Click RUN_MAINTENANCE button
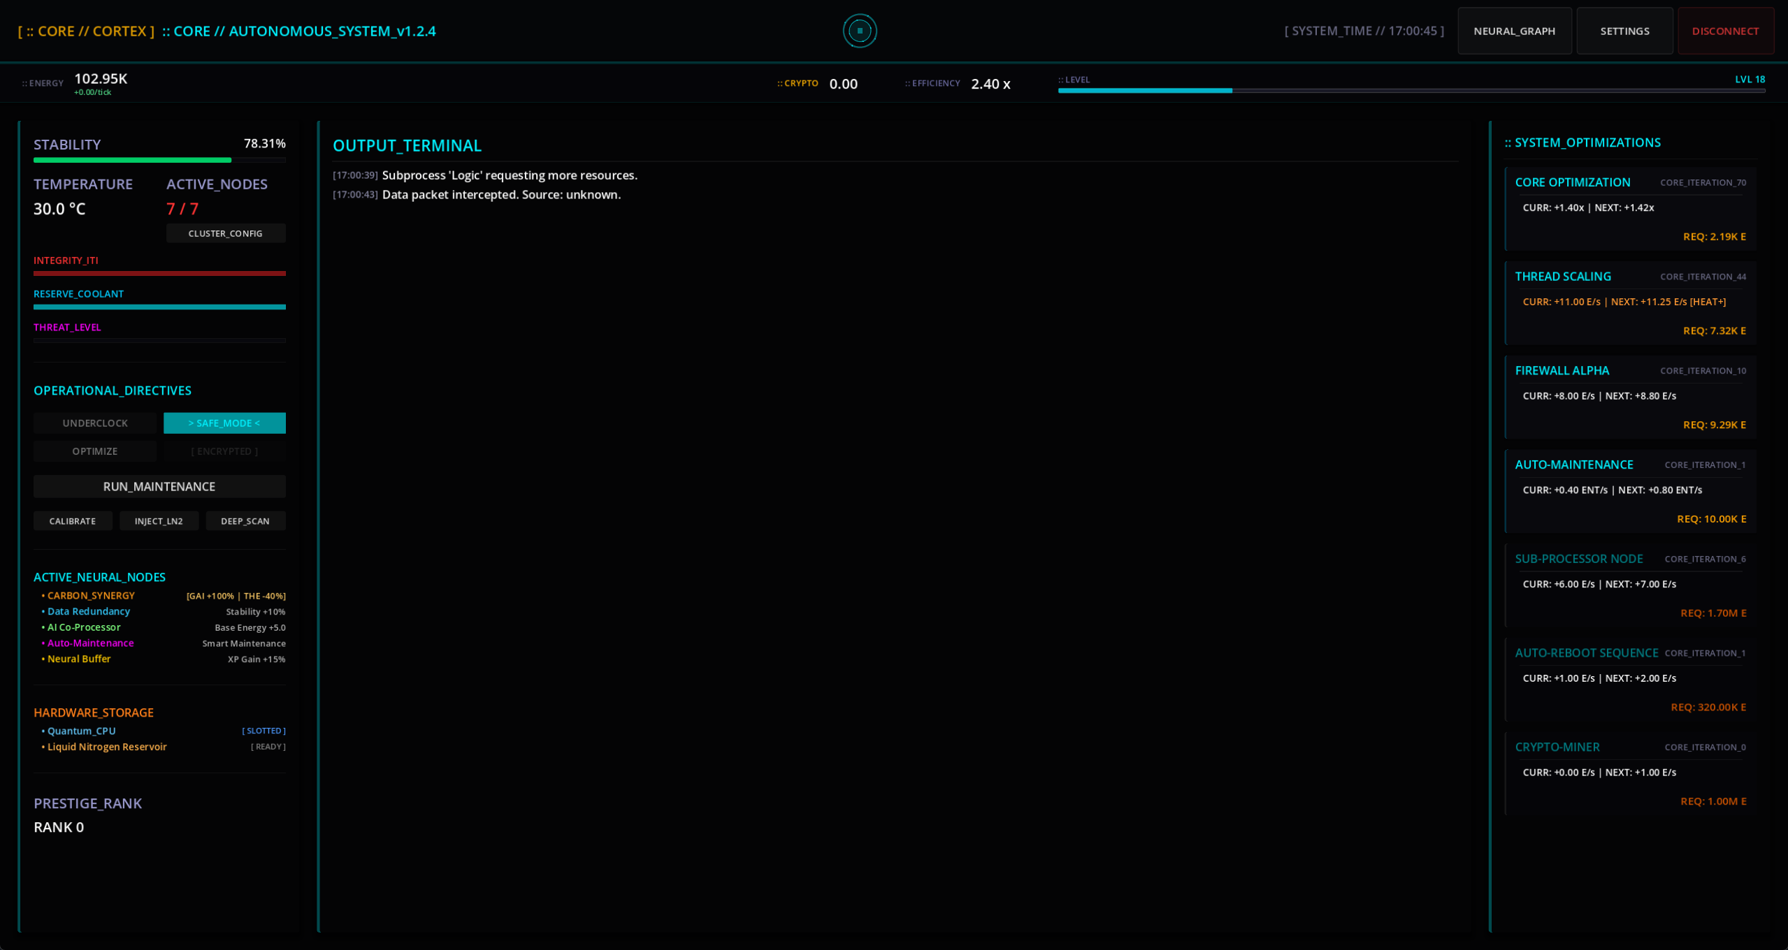The height and width of the screenshot is (950, 1788). click(x=159, y=486)
